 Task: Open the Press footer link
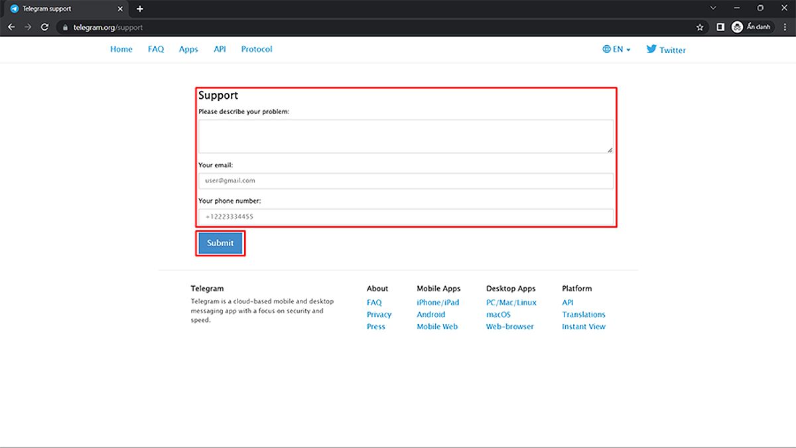(376, 327)
